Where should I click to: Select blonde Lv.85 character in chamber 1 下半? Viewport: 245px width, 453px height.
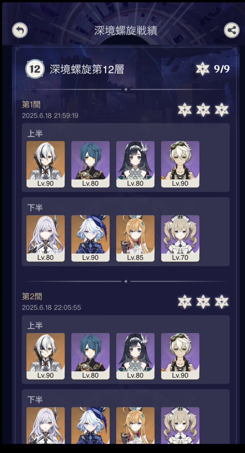tap(135, 238)
